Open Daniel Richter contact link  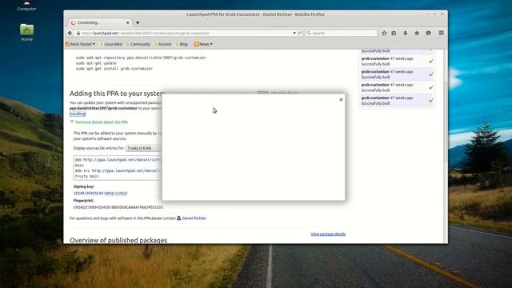(194, 218)
